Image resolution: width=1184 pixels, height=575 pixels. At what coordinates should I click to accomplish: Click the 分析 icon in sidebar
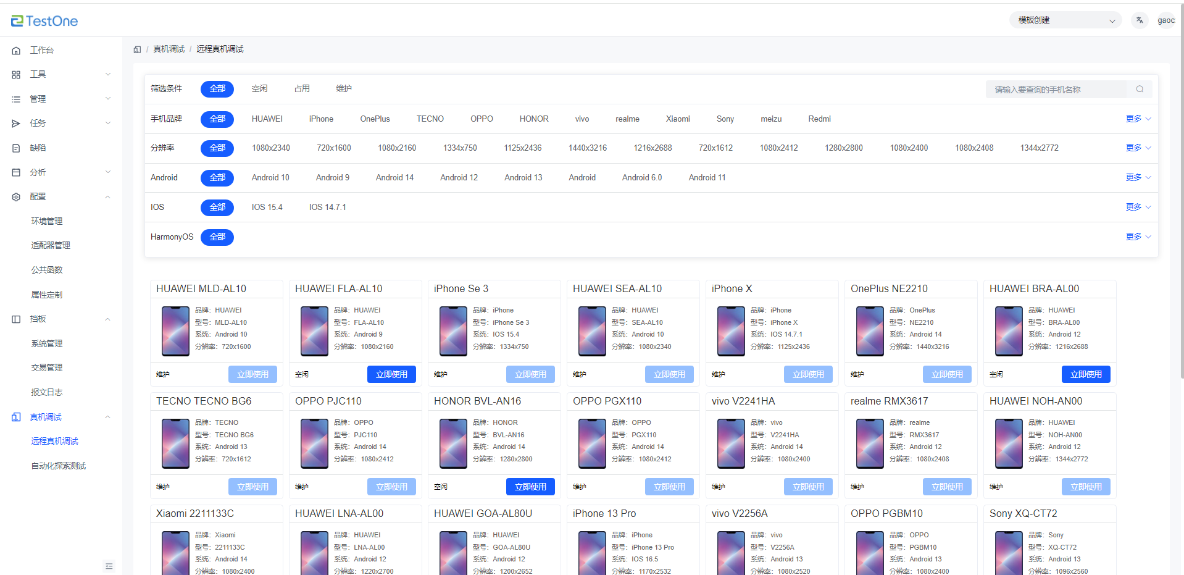pos(16,172)
